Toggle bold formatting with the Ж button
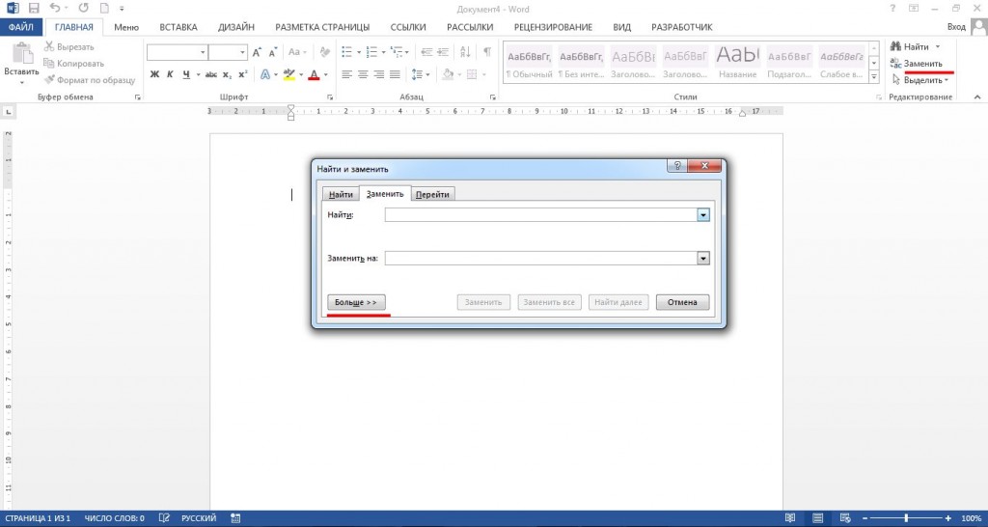The height and width of the screenshot is (527, 988). (x=153, y=74)
